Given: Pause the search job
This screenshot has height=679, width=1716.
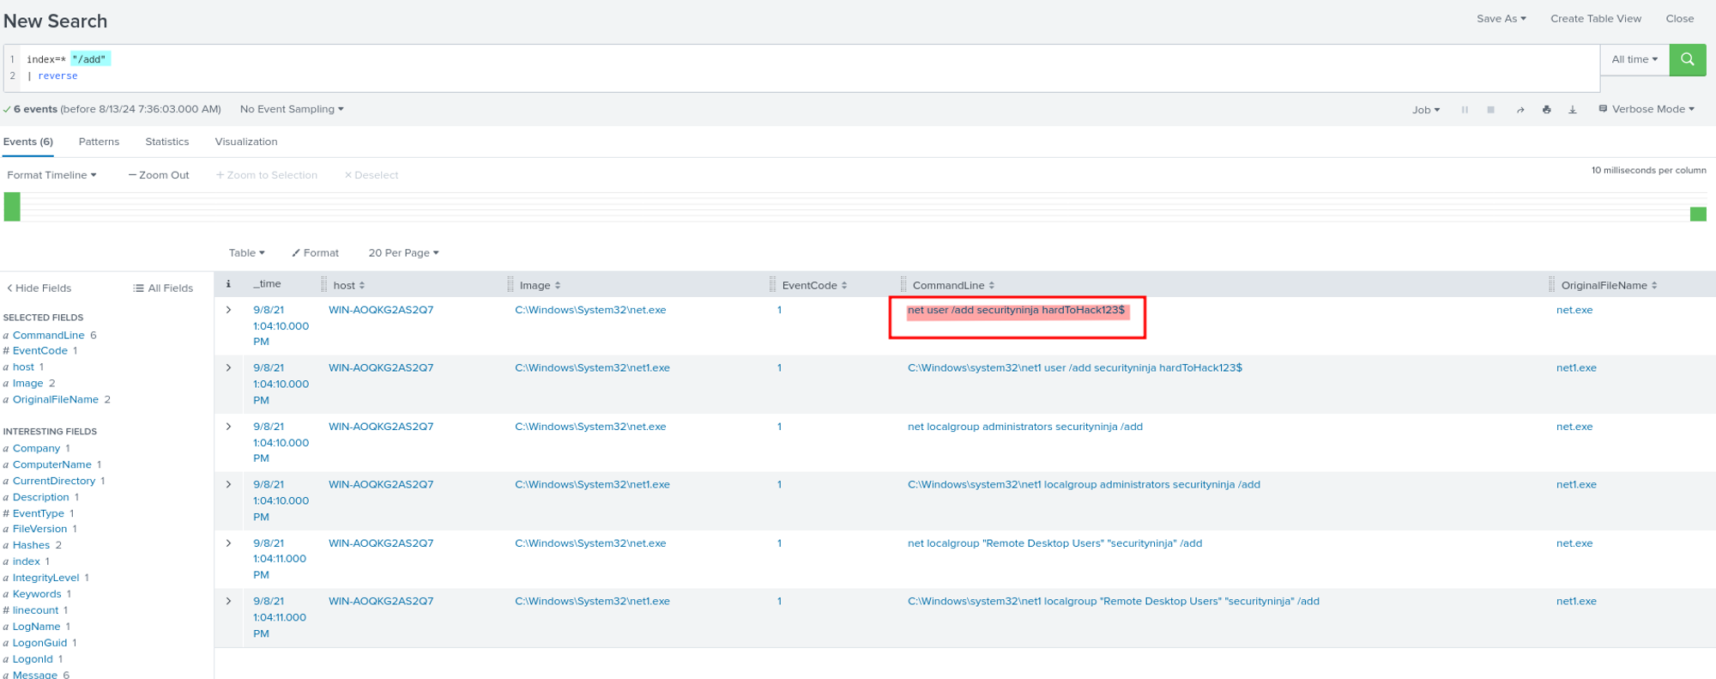Looking at the screenshot, I should coord(1465,110).
